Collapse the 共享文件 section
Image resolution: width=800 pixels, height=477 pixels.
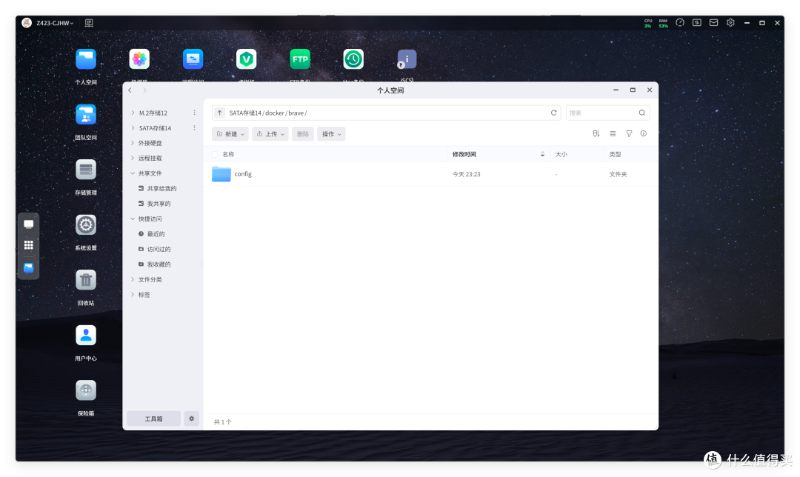coord(133,173)
